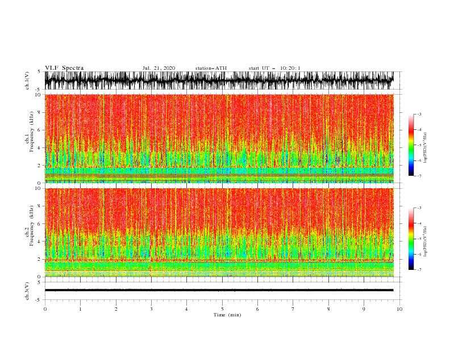
Task: Click the ch.1 spectrogram color bar
Action: [x=411, y=145]
